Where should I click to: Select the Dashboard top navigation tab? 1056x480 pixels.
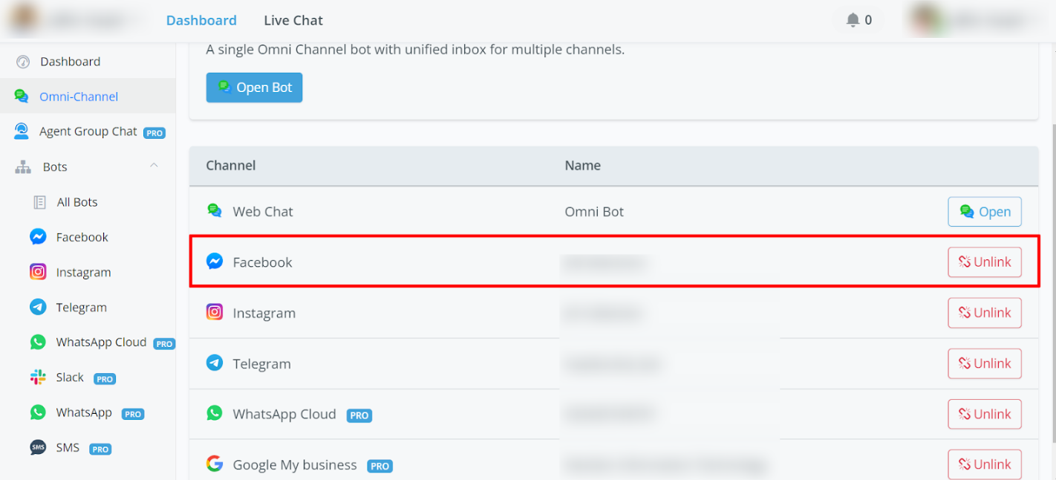click(x=201, y=20)
